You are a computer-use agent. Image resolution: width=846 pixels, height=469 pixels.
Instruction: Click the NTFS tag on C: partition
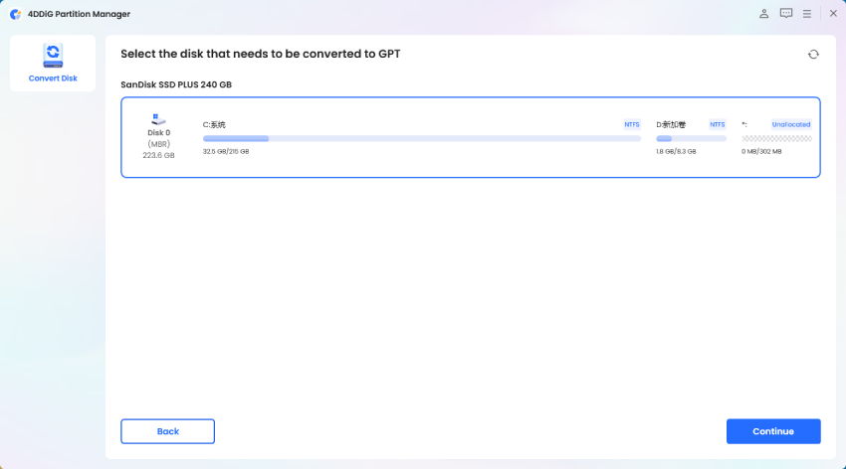click(632, 124)
